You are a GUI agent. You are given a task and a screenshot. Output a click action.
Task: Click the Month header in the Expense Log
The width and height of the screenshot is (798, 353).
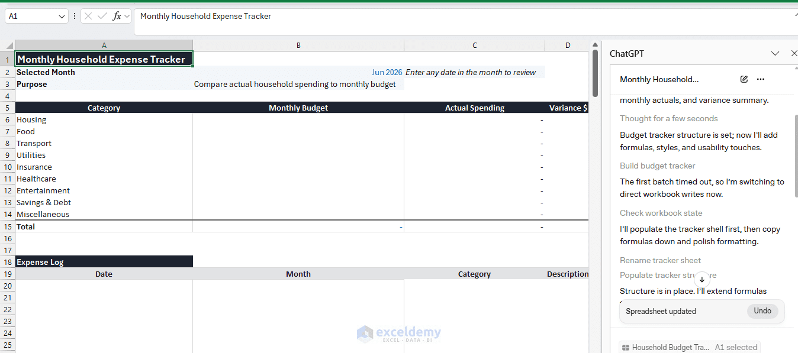[x=298, y=274]
